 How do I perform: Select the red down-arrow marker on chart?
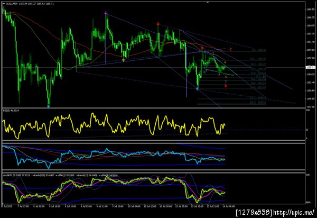158,24
